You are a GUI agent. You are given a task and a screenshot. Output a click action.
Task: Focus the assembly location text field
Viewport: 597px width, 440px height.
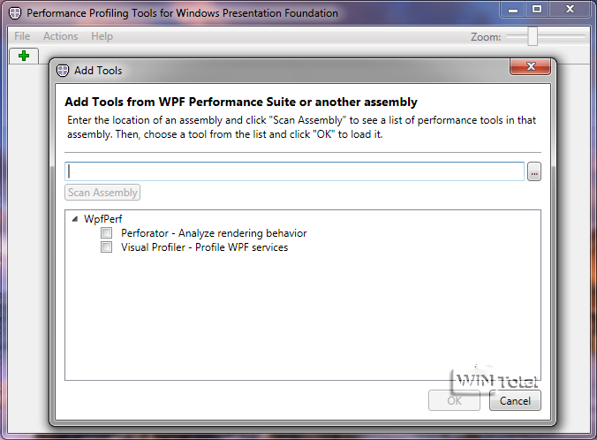point(294,171)
